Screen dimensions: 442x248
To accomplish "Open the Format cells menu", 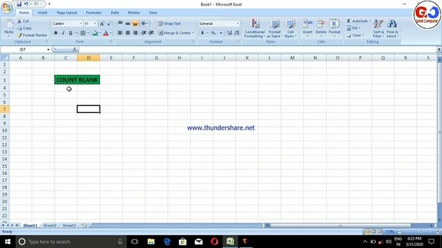I will [x=334, y=28].
